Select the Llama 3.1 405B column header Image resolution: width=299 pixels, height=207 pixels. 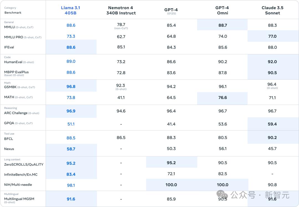point(71,10)
